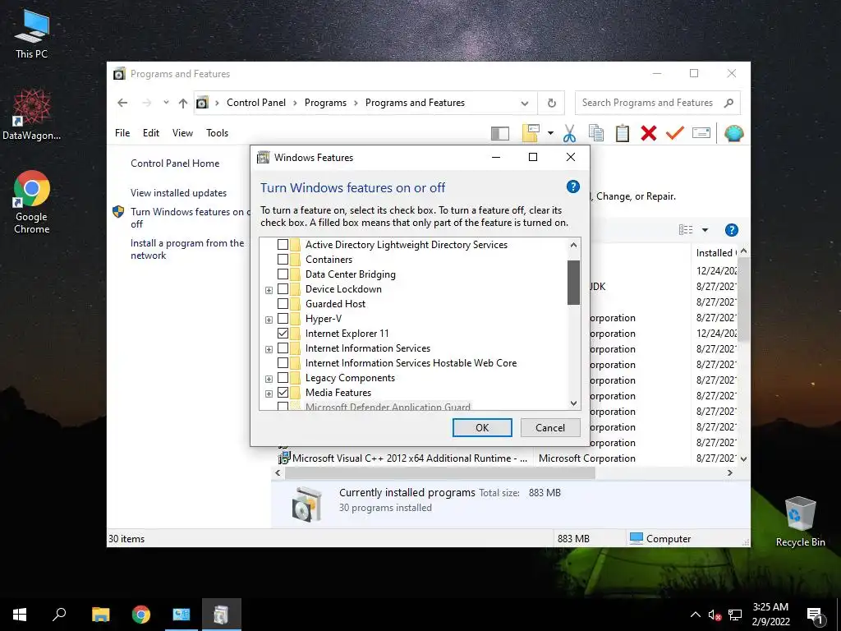
Task: Go up one level with up arrow
Action: point(183,103)
